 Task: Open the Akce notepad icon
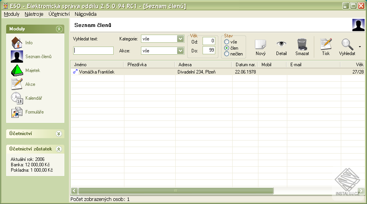click(x=17, y=84)
